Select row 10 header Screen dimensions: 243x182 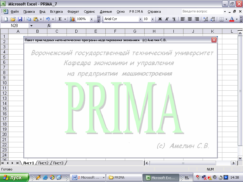click(4, 83)
